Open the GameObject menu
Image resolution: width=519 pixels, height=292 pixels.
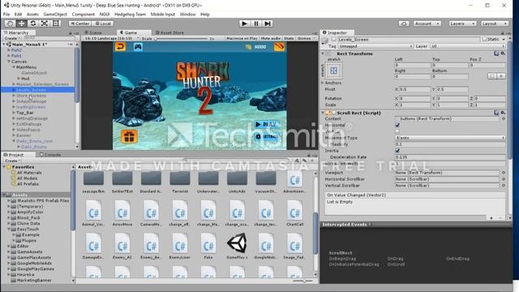click(x=55, y=15)
